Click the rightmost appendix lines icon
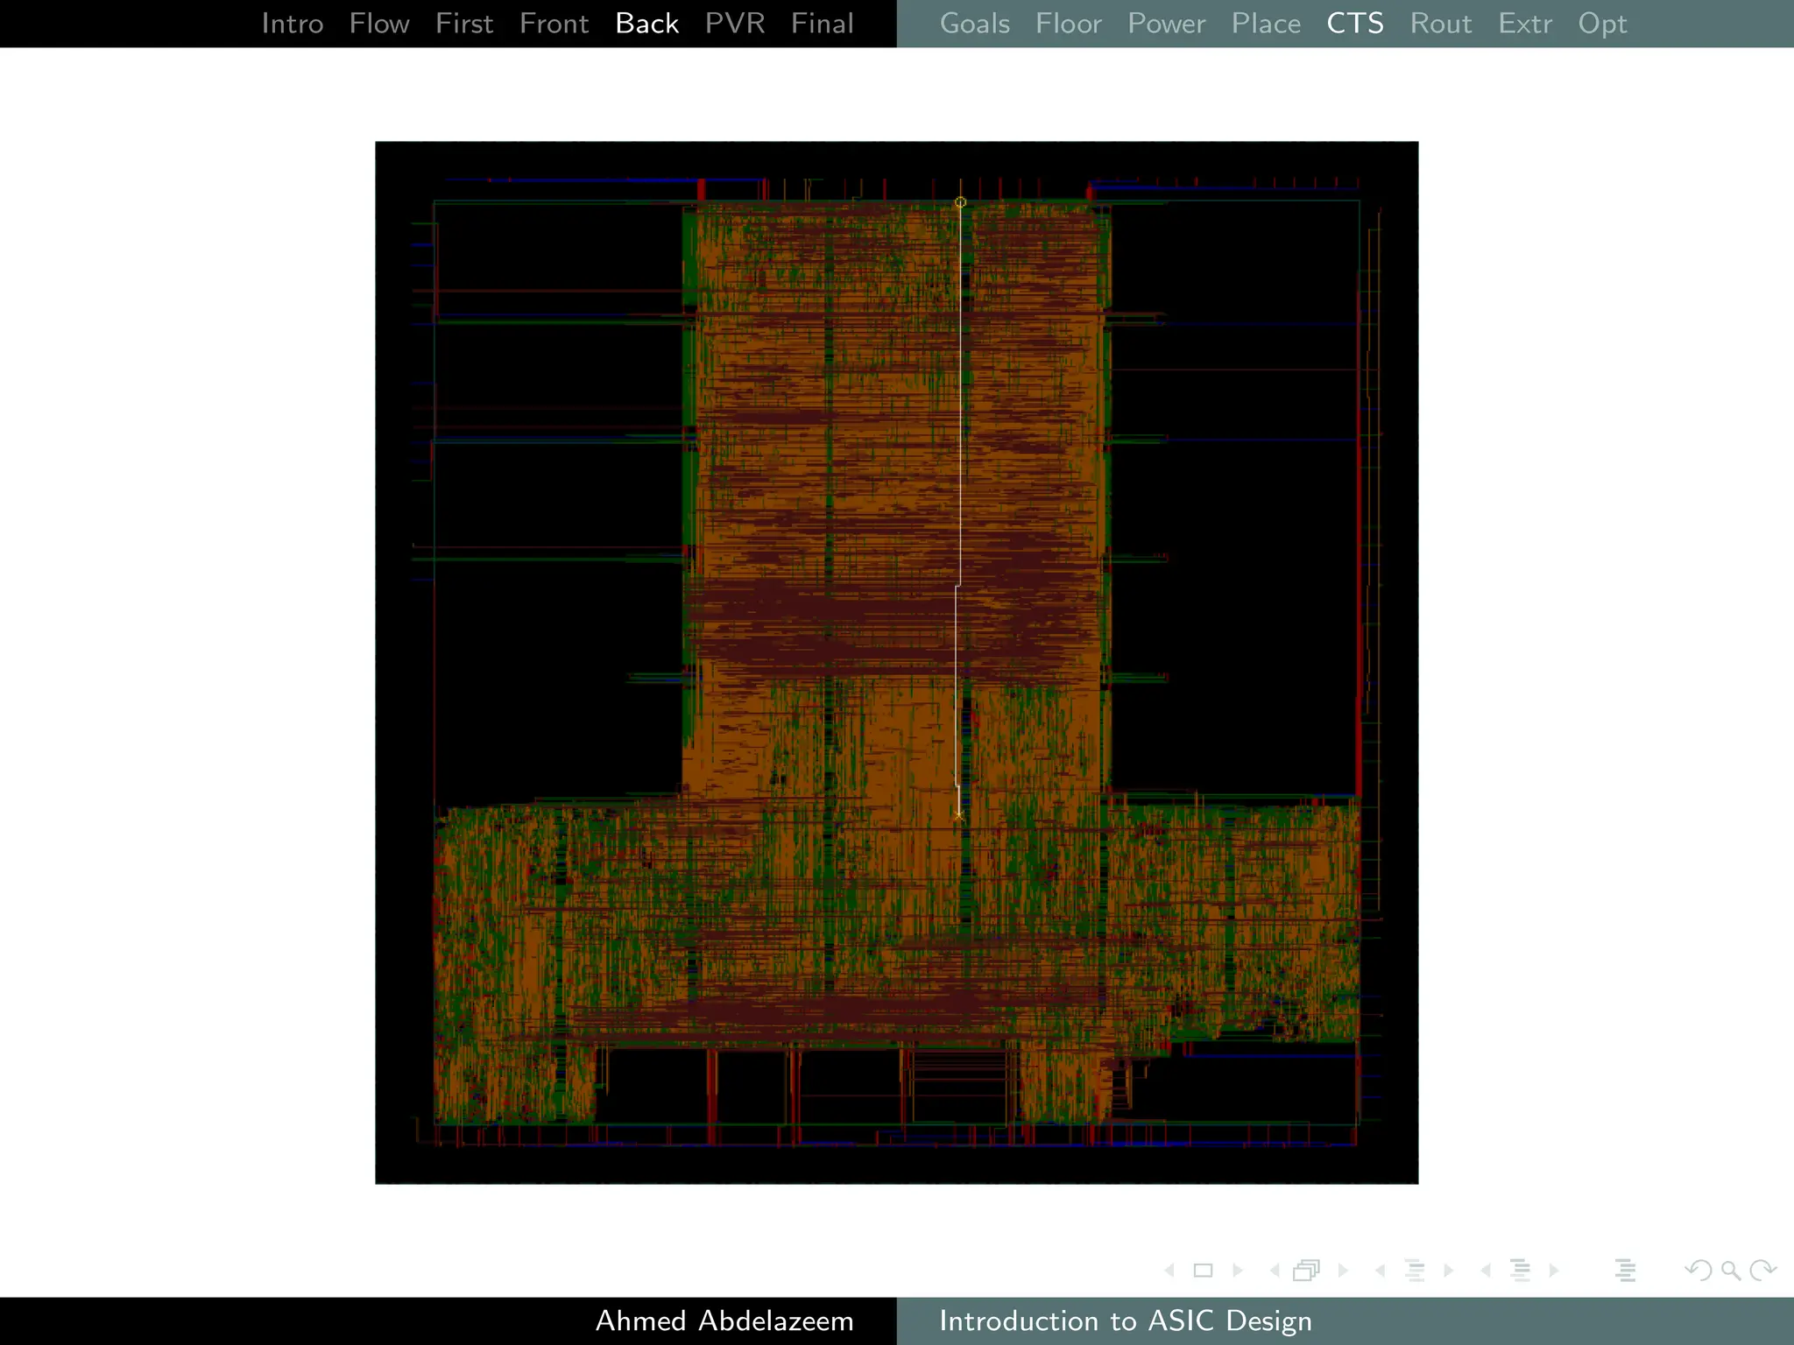This screenshot has height=1345, width=1794. 1625,1270
